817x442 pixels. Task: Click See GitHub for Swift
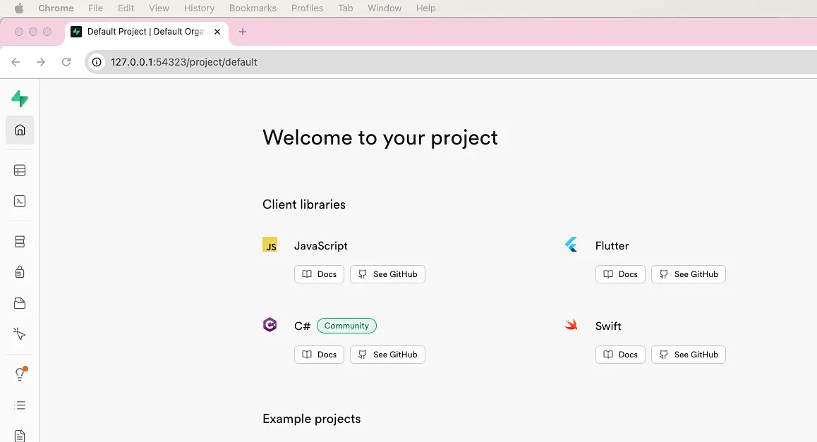tap(689, 355)
